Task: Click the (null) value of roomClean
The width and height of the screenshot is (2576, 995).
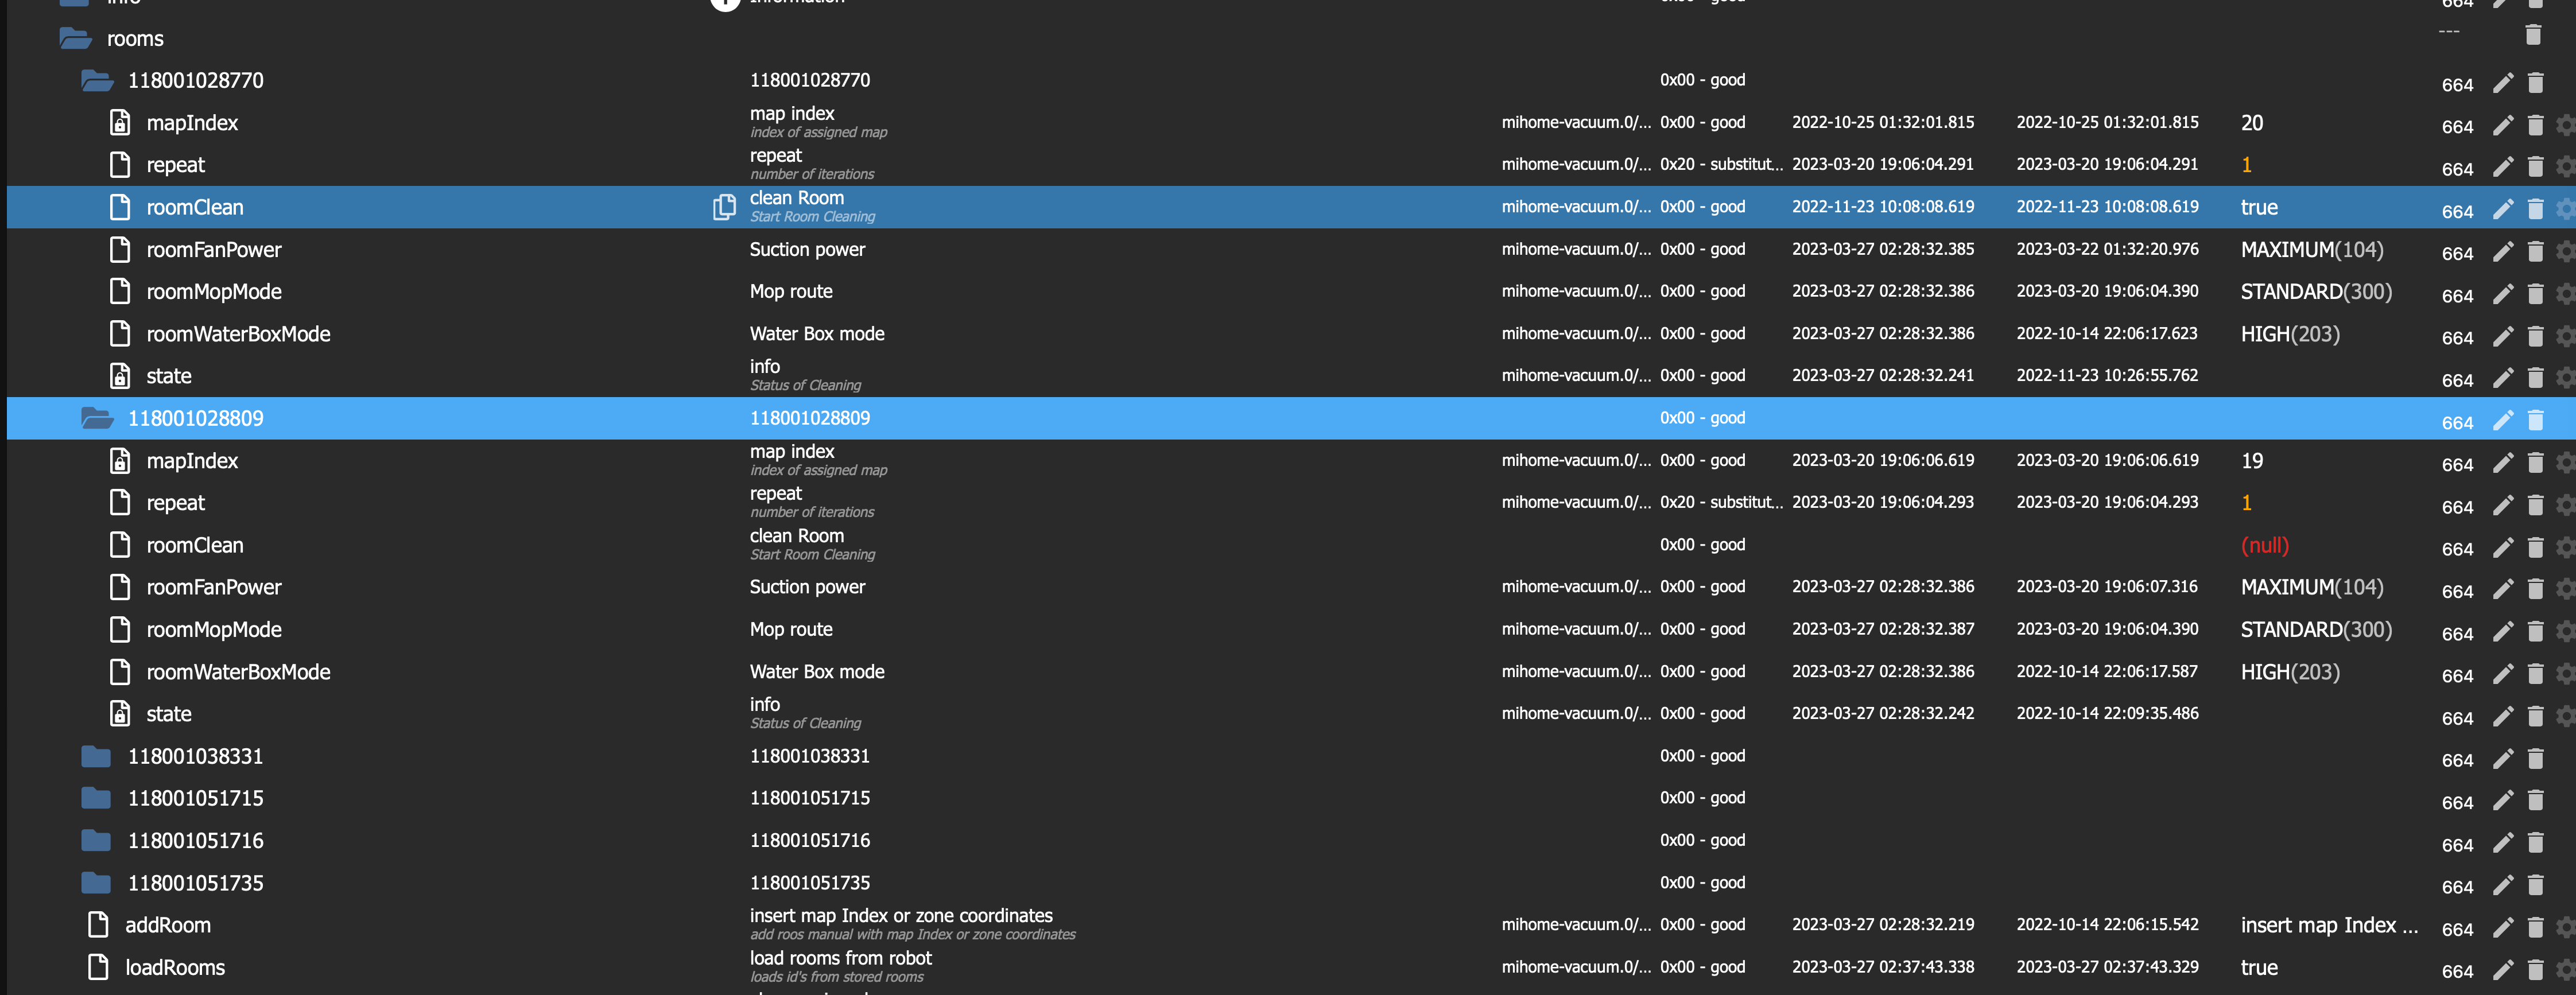Action: pos(2265,545)
